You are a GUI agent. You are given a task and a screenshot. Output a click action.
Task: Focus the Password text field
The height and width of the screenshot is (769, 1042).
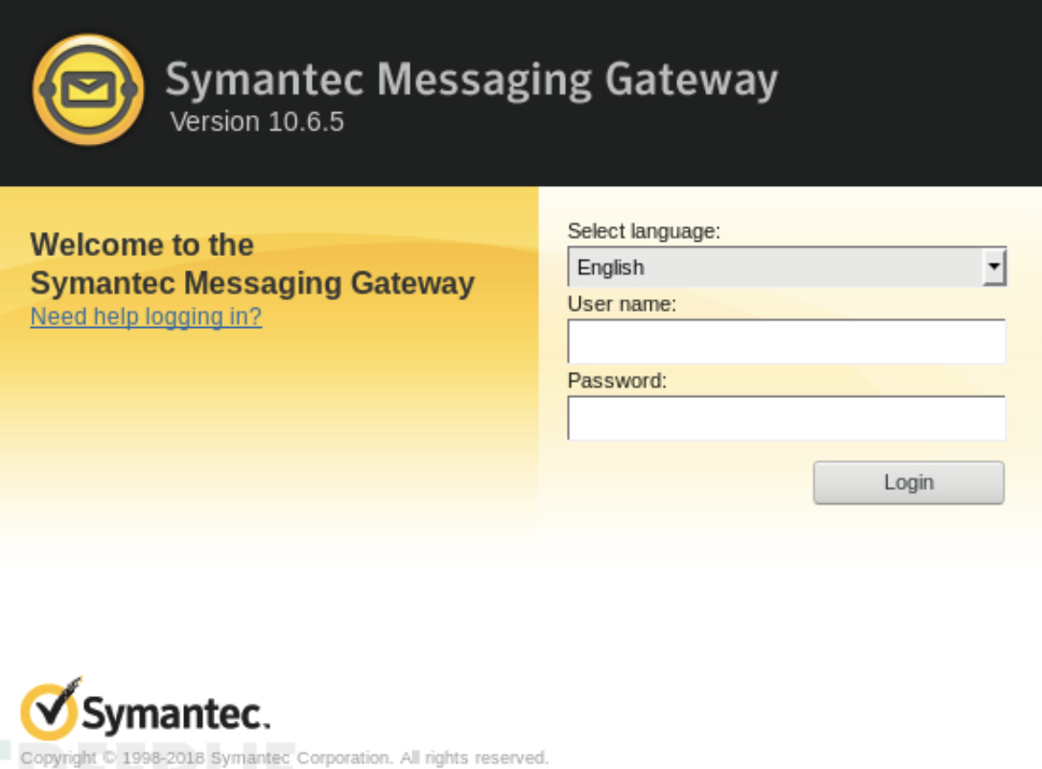coord(786,418)
